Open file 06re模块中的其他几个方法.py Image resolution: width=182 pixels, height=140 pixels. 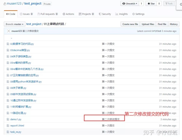click(27, 69)
